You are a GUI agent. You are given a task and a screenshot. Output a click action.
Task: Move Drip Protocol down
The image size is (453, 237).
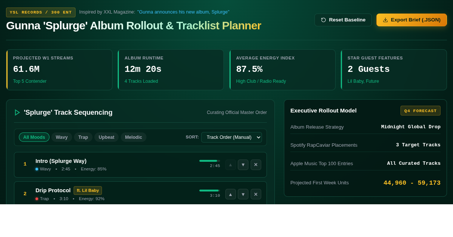243,194
